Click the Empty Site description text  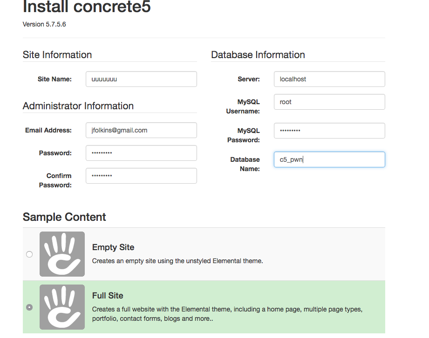pyautogui.click(x=177, y=261)
